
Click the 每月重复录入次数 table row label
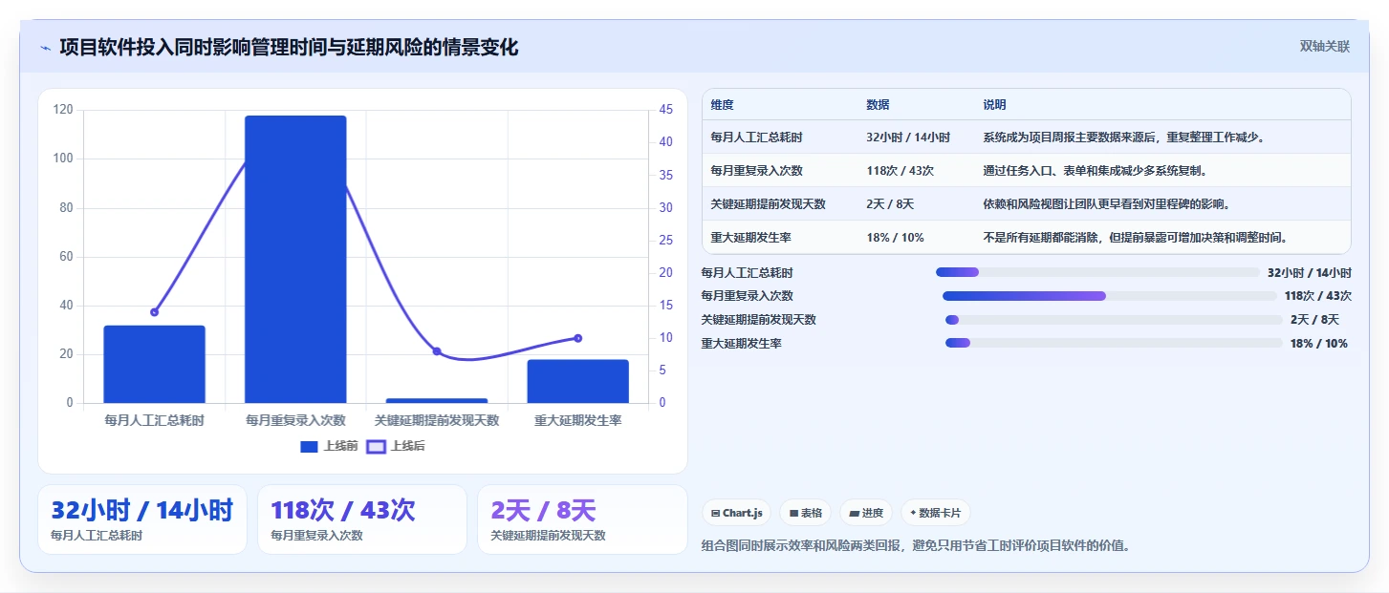coord(756,171)
